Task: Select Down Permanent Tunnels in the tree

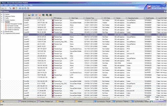Action: [x=14, y=24]
